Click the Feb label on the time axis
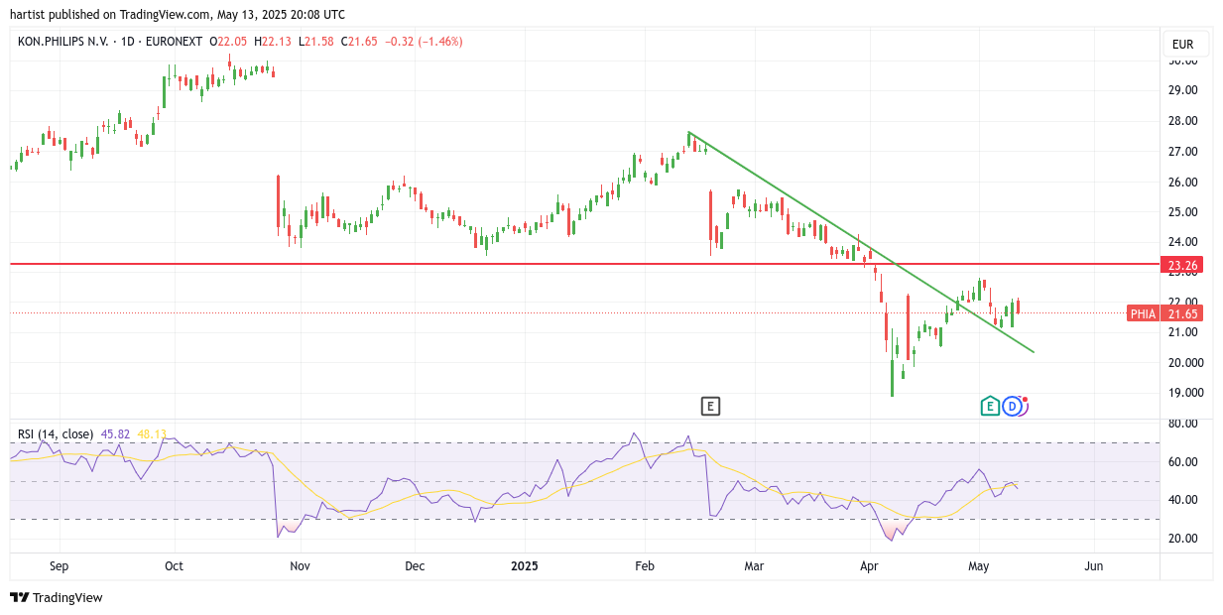The image size is (1223, 615). pos(645,566)
